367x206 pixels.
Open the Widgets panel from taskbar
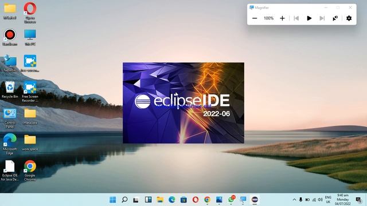pyautogui.click(x=148, y=200)
